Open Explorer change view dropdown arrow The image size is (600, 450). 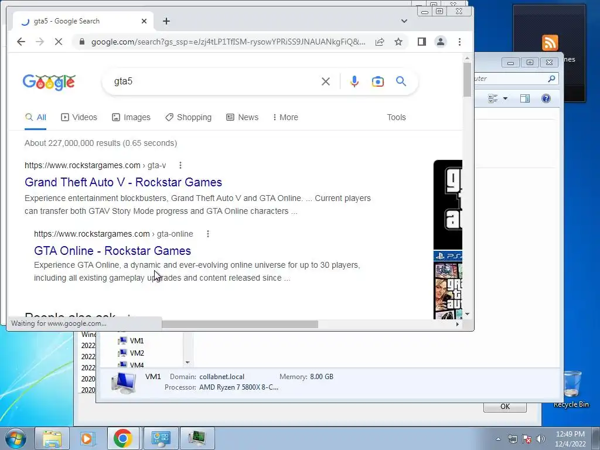(505, 98)
